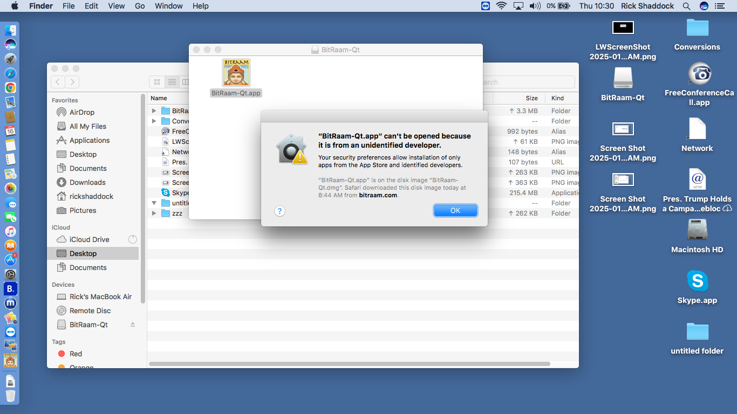Open Spotlight search magnifier
737x414 pixels.
[x=686, y=6]
